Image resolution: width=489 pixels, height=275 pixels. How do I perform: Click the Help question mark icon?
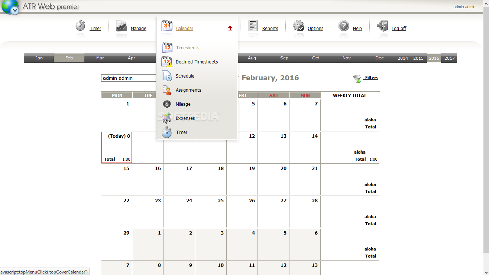point(344,26)
